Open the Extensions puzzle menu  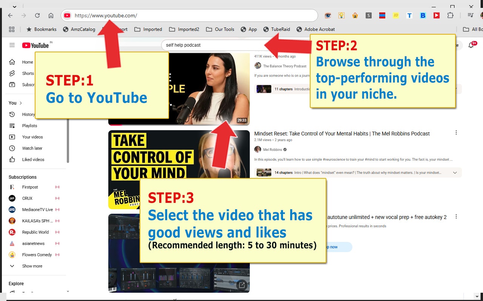pyautogui.click(x=450, y=15)
